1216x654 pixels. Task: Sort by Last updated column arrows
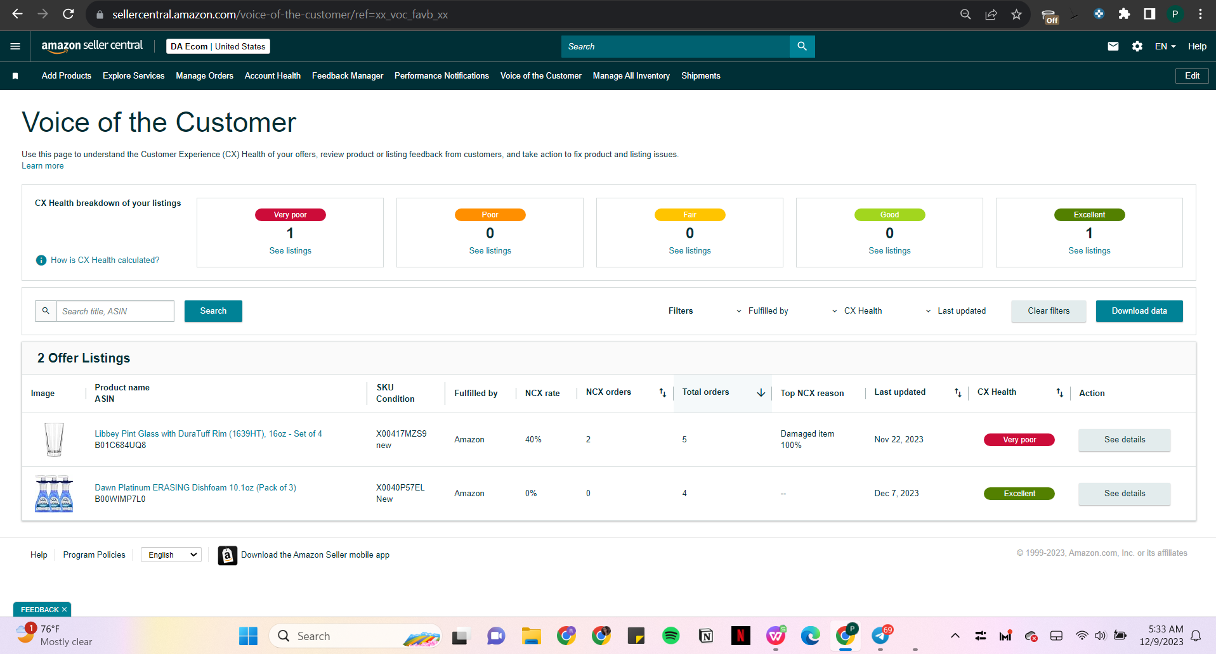pos(958,393)
